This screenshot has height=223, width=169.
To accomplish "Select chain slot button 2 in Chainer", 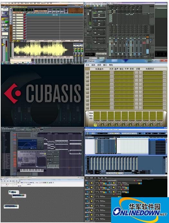I will point(102,125).
